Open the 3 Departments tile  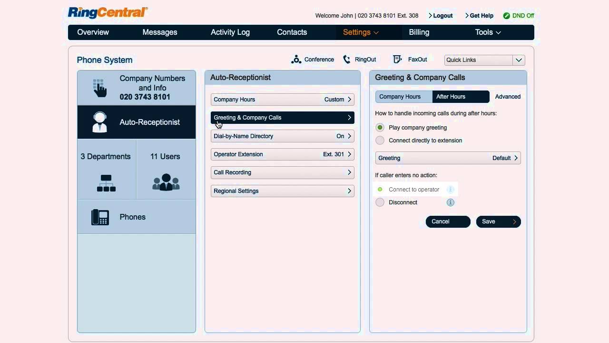[x=107, y=170]
